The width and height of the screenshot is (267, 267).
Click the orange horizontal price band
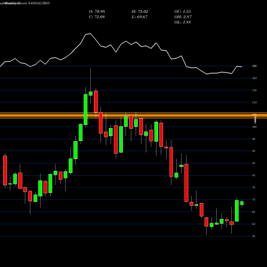coord(133,115)
